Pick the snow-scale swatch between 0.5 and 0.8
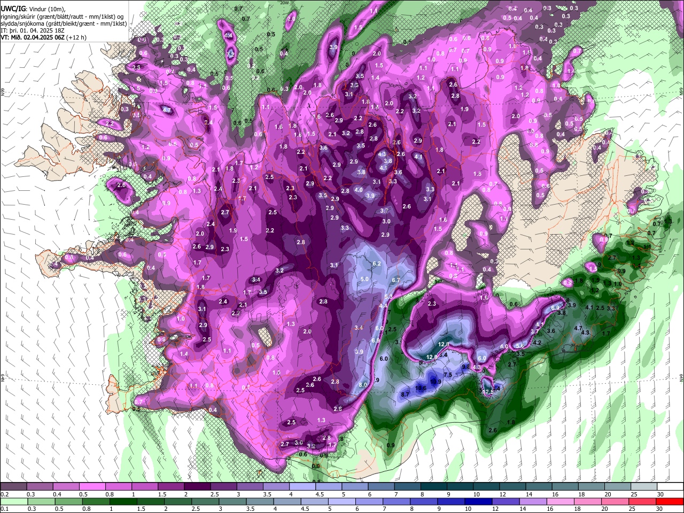Image resolution: width=684 pixels, height=513 pixels. point(92,486)
